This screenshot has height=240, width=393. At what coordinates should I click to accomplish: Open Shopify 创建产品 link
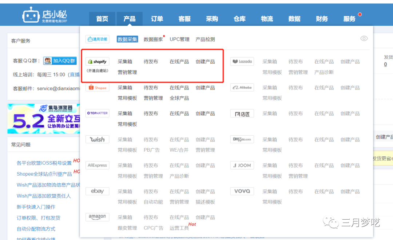[x=205, y=62]
